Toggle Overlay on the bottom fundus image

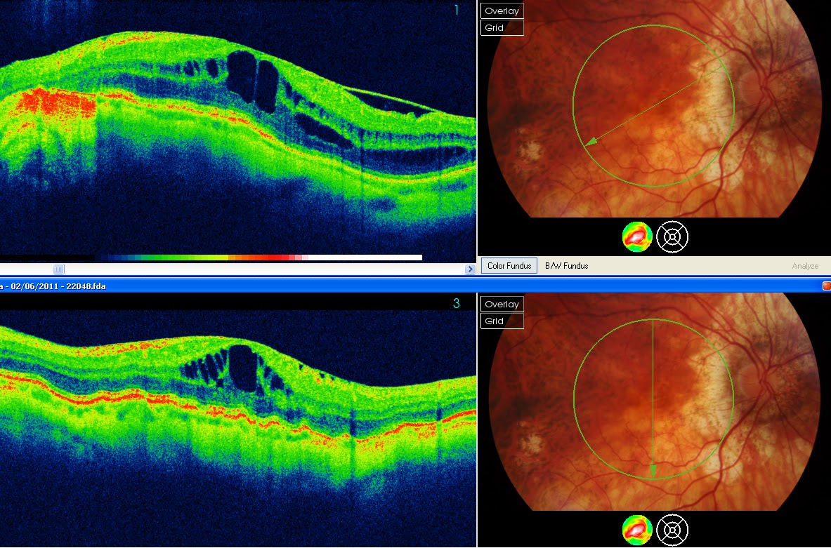pos(502,305)
